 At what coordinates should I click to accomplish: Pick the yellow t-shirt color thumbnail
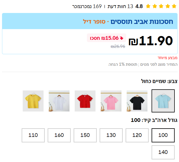[33, 101]
